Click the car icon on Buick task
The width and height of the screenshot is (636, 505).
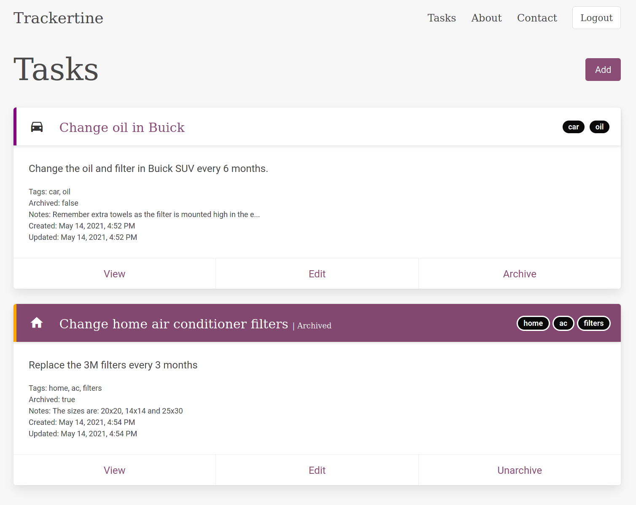coord(37,127)
